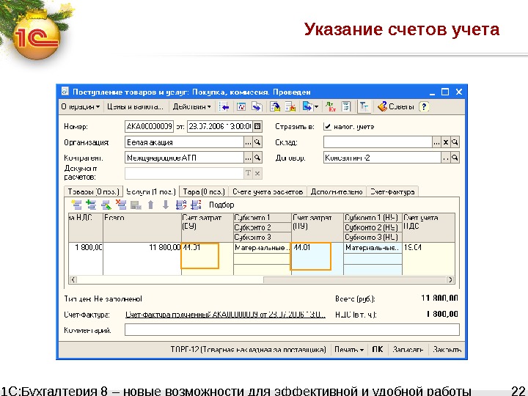Toggle the налог. учета checkbox
The image size is (528, 396).
pos(327,127)
